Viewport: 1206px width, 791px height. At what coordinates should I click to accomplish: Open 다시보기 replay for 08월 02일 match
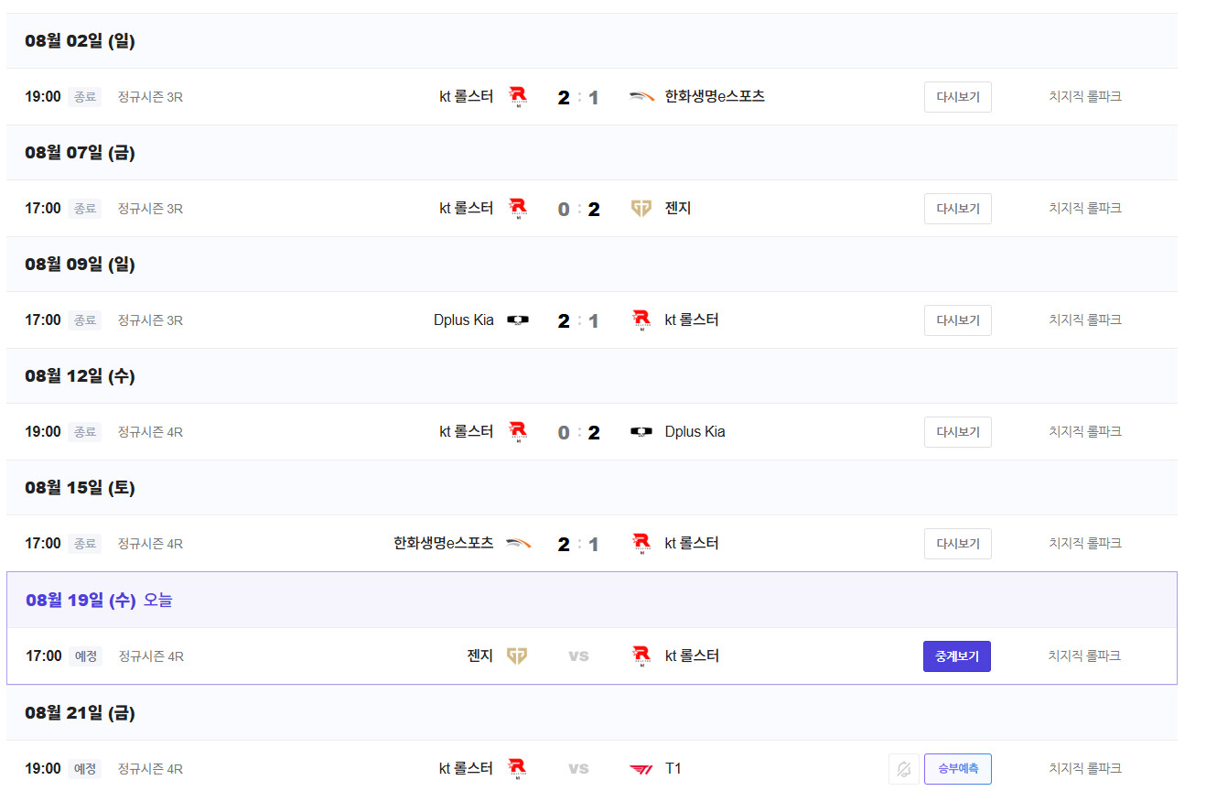[x=958, y=97]
